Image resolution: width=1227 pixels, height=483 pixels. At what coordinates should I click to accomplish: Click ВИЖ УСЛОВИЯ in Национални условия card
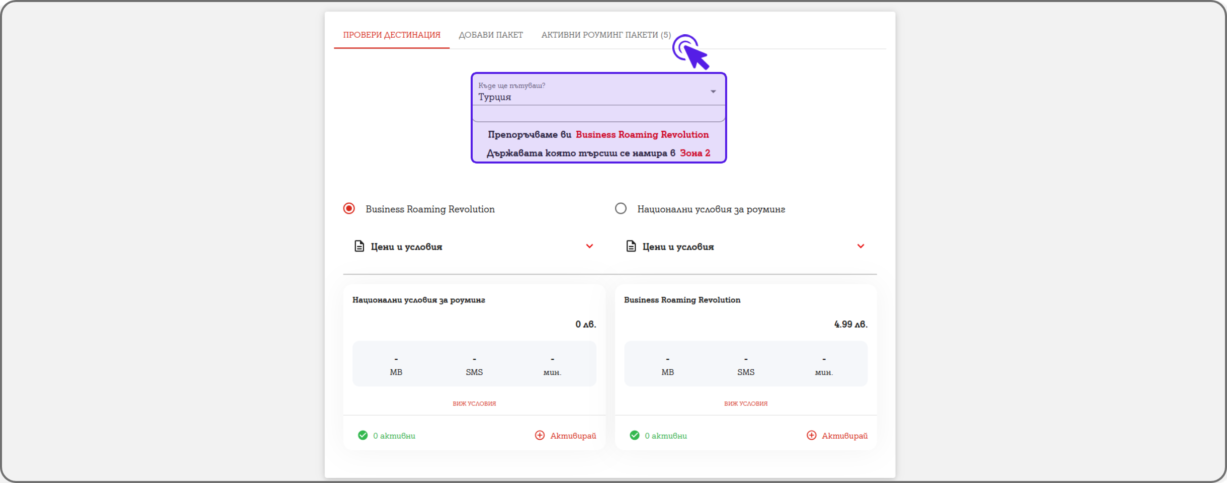click(x=474, y=404)
